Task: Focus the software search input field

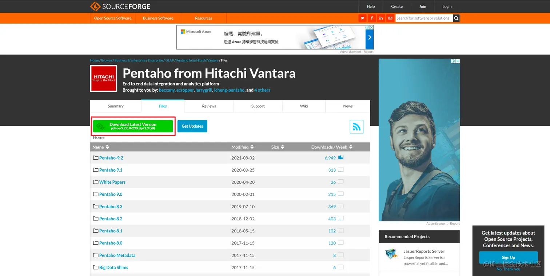Action: click(424, 18)
